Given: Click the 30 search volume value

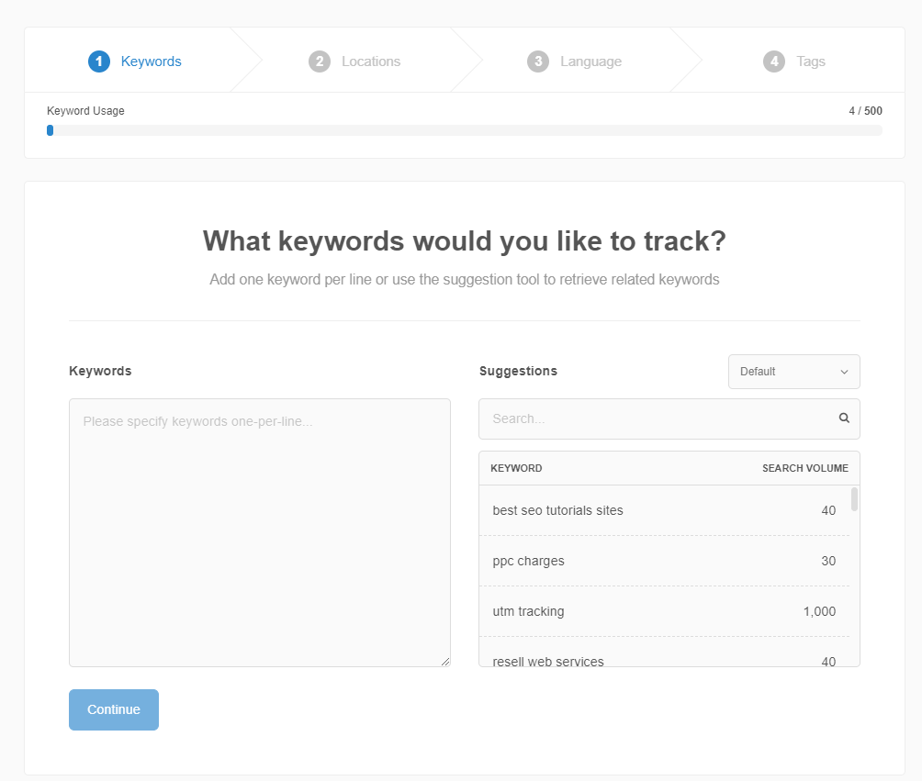Looking at the screenshot, I should pos(828,561).
